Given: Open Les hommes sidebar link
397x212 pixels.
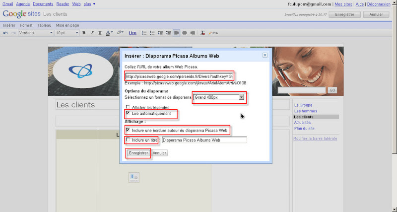Looking at the screenshot, I should point(306,111).
